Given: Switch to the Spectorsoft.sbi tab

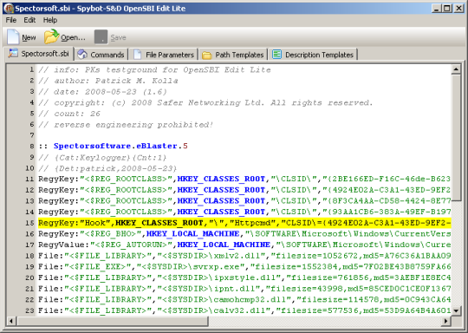Looking at the screenshot, I should tap(39, 54).
